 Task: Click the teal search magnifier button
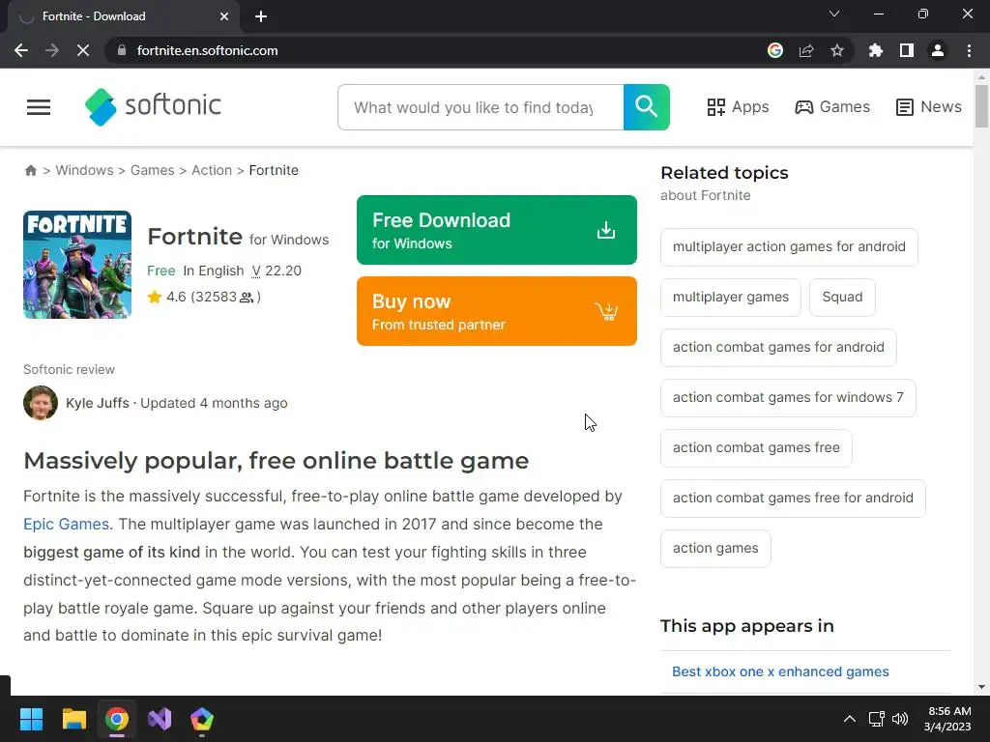click(646, 107)
